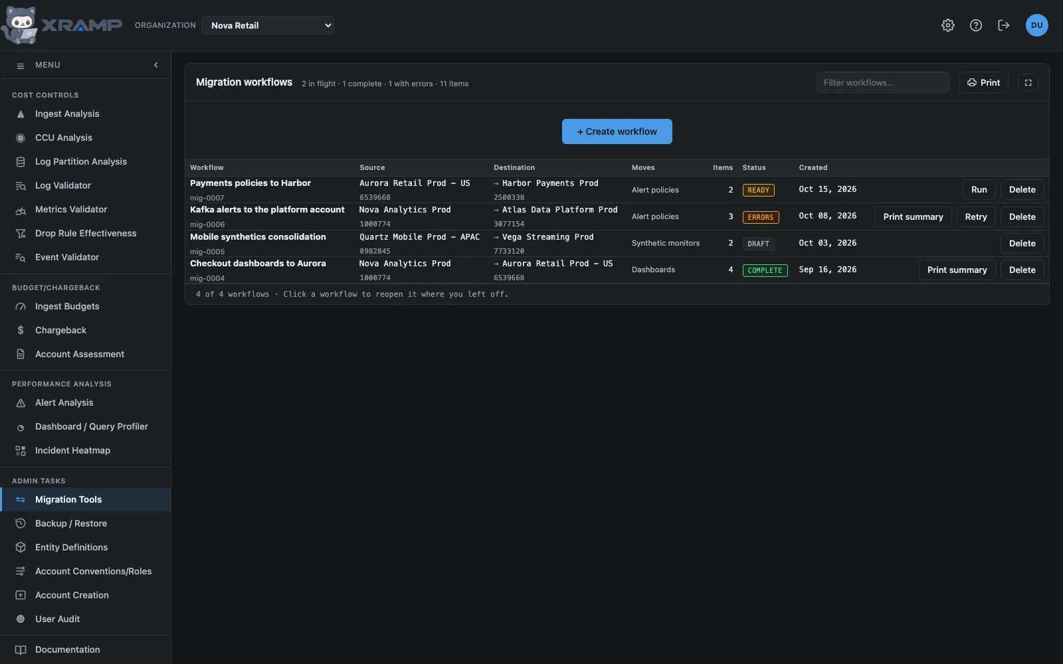Screen dimensions: 1063x664
Task: Click the logout arrow icon
Action: click(1004, 25)
